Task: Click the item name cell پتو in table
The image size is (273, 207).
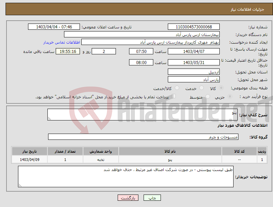Action: click(170, 160)
